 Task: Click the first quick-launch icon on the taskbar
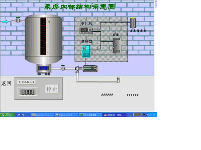pos(19,115)
